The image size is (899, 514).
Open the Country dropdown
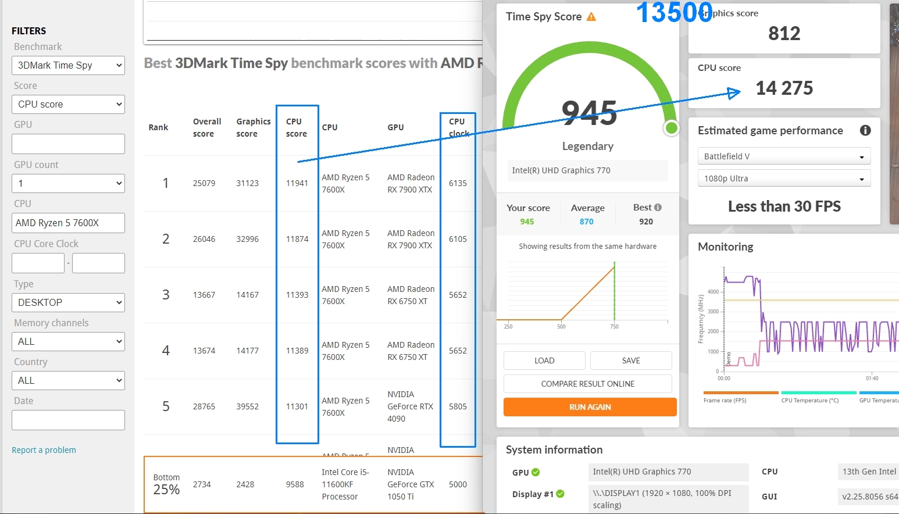(x=68, y=380)
